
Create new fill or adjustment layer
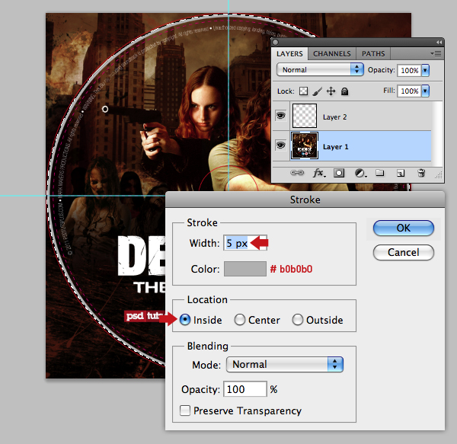coord(360,173)
